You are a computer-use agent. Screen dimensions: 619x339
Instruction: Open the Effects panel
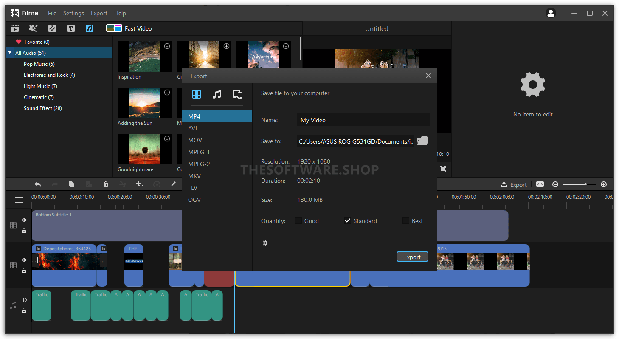(x=33, y=28)
